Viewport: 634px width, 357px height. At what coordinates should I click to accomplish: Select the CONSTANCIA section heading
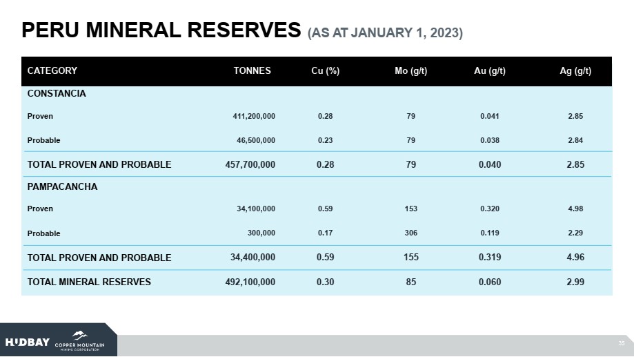57,94
